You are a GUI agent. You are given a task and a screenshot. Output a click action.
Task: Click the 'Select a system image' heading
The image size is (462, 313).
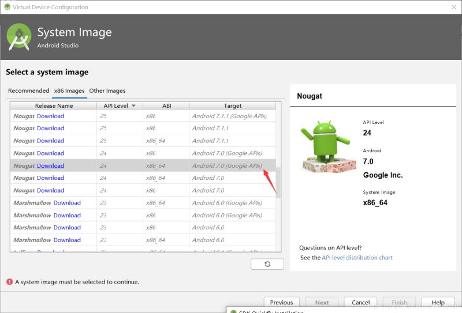(47, 72)
